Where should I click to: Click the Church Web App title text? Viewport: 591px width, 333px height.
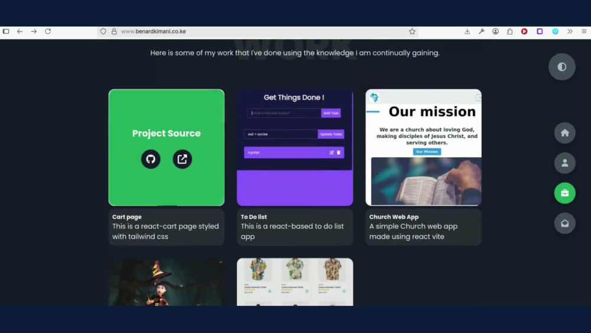coord(394,217)
